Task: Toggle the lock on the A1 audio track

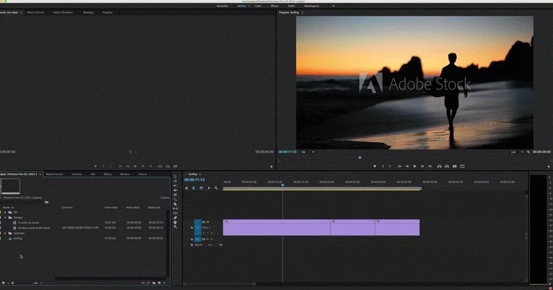Action: click(192, 240)
